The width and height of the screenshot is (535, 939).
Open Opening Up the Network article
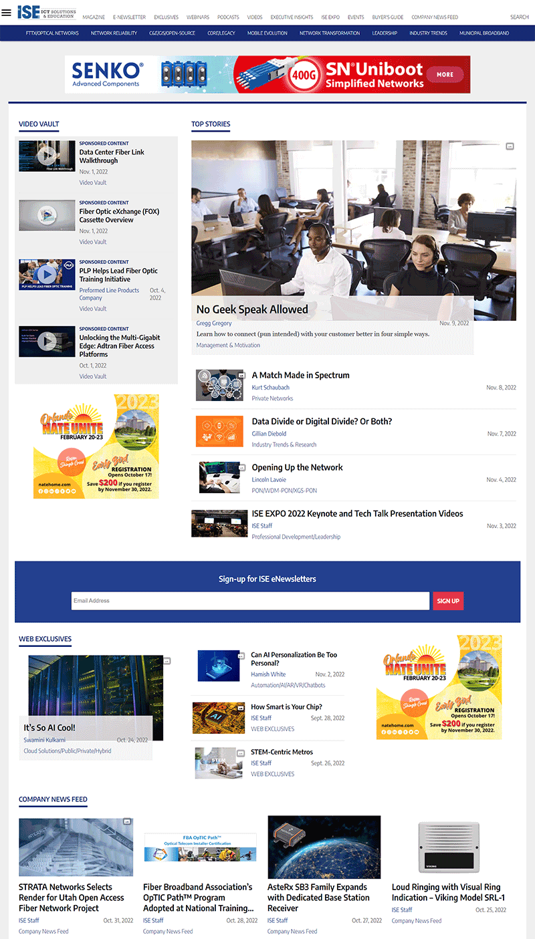point(298,468)
